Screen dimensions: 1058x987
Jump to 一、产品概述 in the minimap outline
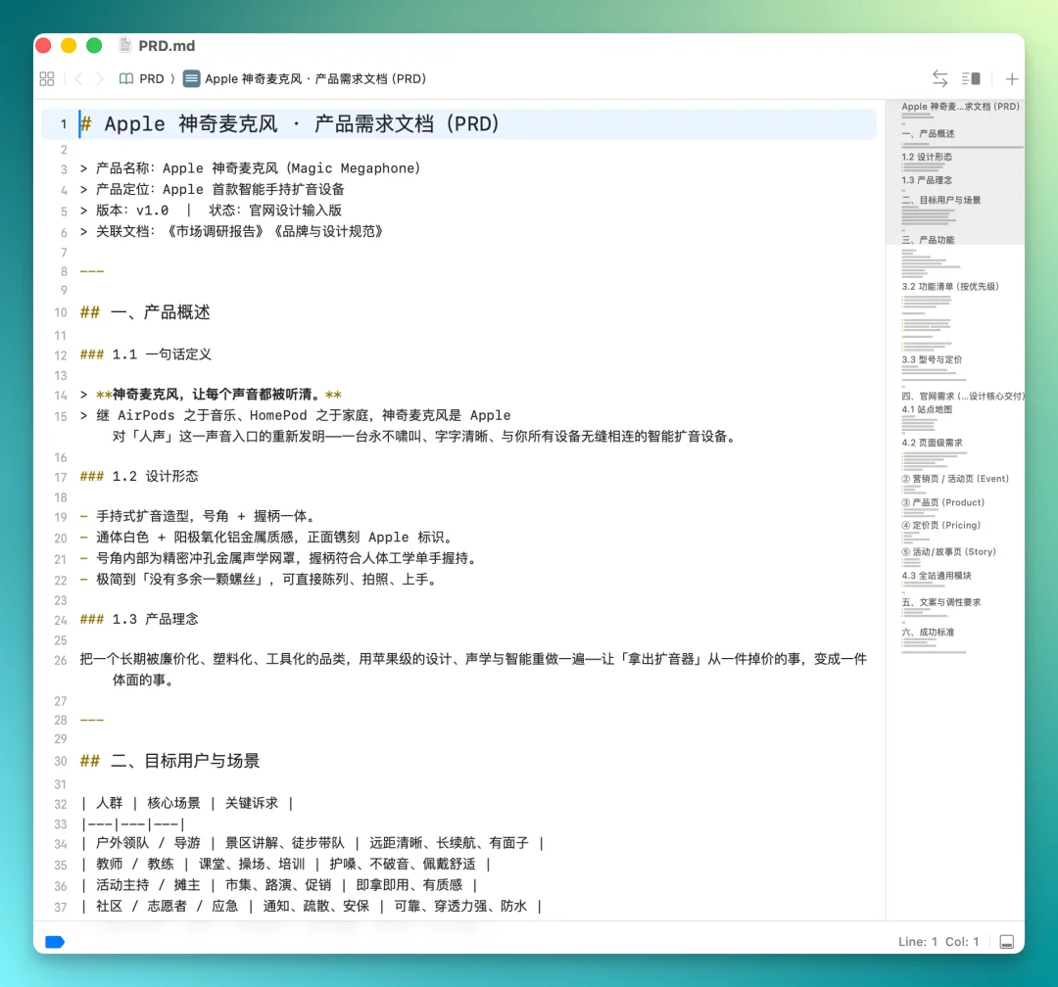pyautogui.click(x=928, y=133)
